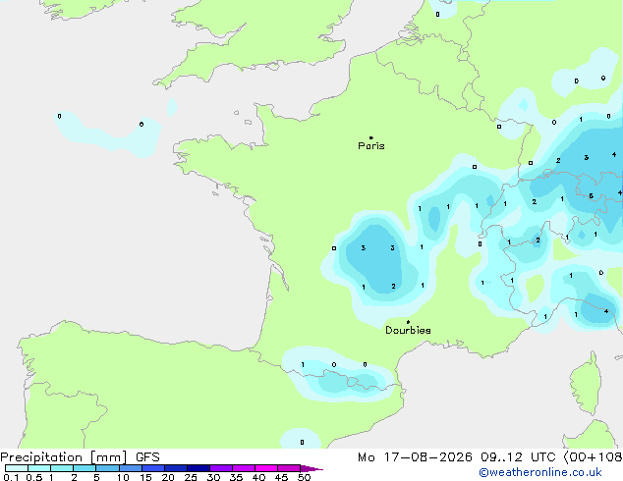
Task: Click the 'Precipitation [mm]' title text
Action: click(64, 457)
